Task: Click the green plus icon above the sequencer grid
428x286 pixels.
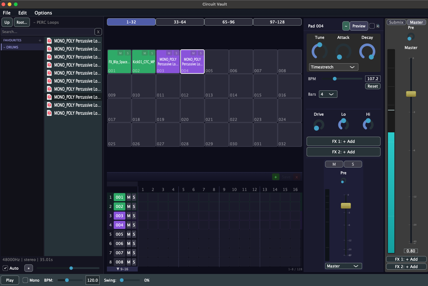Action: (276, 177)
